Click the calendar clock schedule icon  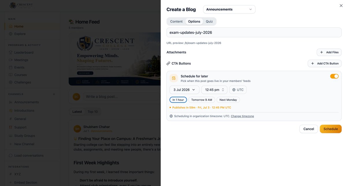click(174, 78)
